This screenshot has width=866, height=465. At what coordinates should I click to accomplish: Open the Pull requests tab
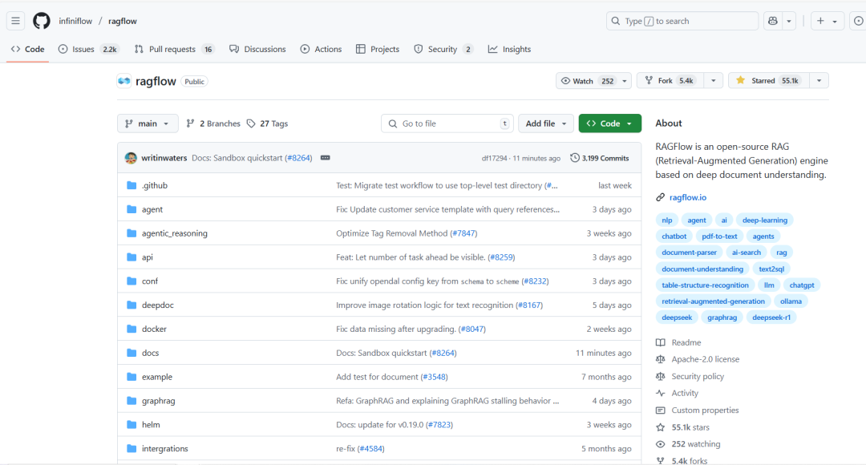tap(174, 49)
